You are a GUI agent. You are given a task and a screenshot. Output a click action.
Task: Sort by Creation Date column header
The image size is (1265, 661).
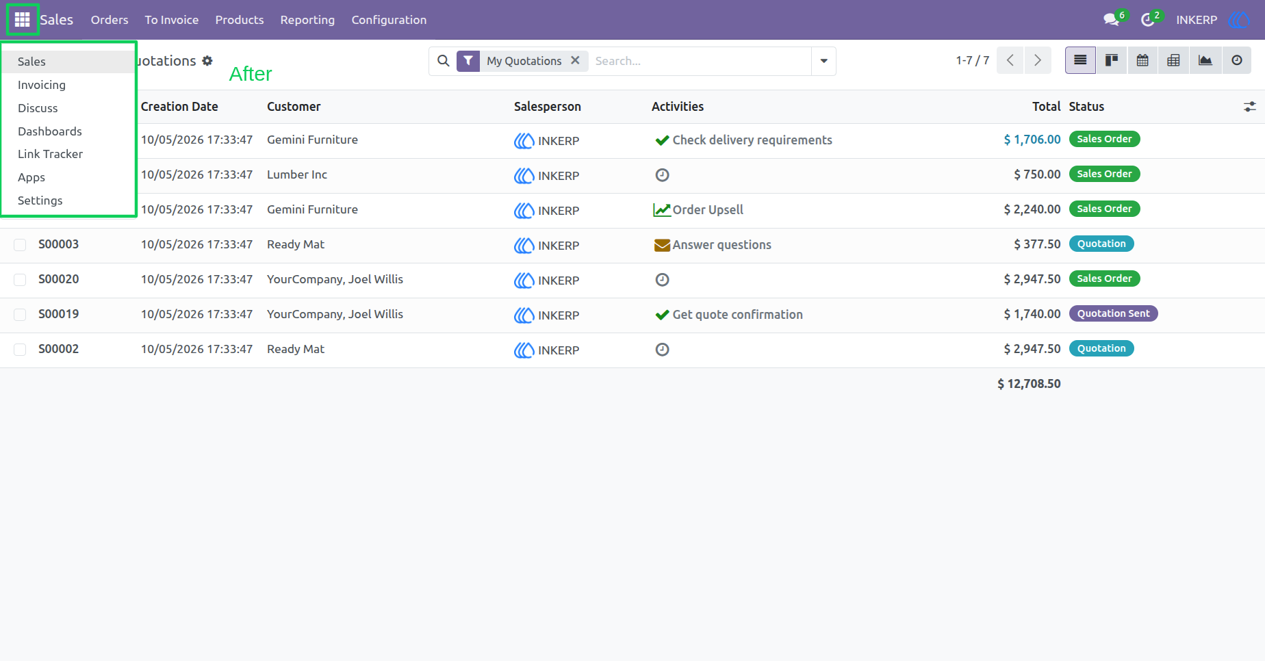pos(179,107)
